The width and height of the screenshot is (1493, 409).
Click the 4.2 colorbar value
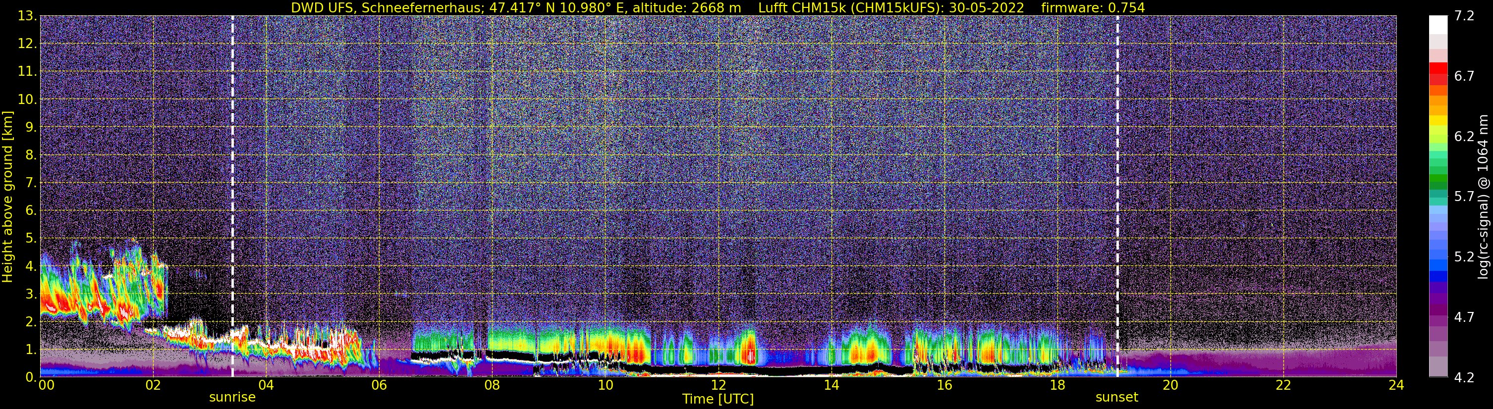point(1464,377)
